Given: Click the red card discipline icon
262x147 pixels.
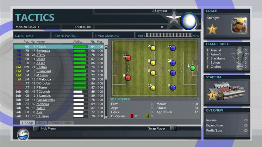Looking at the screenshot, I should (x=132, y=116).
